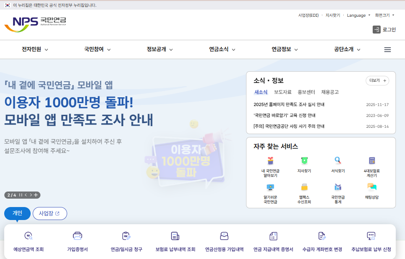Click 연금 지급내역 증명서 icon
The width and height of the screenshot is (405, 259).
pos(273,236)
